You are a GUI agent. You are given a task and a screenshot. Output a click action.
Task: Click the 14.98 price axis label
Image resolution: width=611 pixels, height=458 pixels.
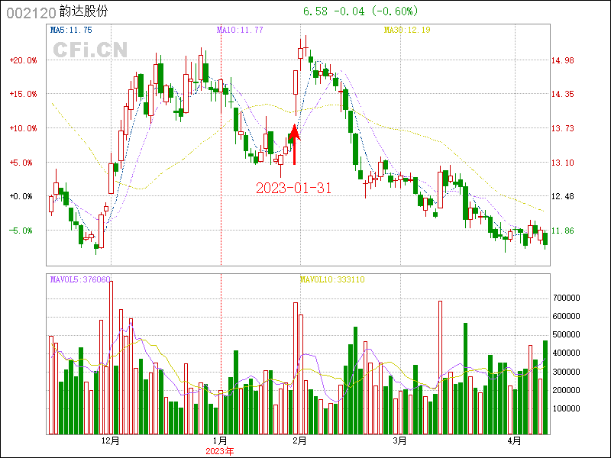pos(564,60)
